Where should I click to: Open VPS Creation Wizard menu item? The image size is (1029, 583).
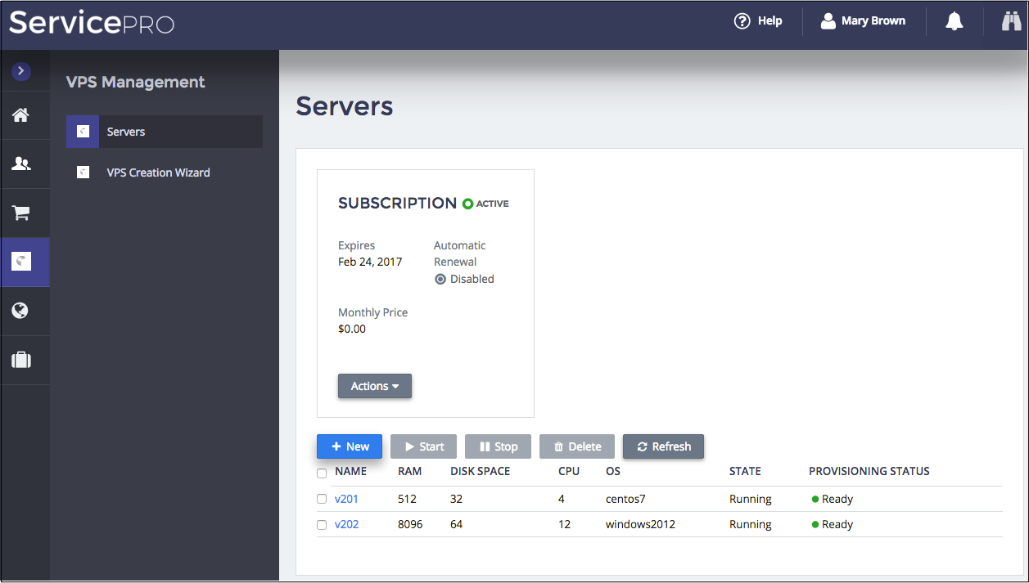[x=158, y=173]
